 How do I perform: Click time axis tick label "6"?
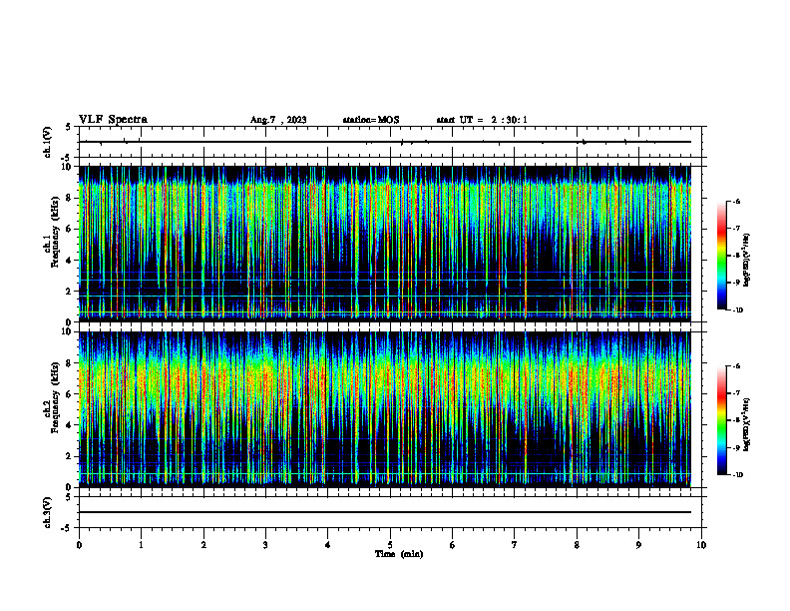click(453, 545)
